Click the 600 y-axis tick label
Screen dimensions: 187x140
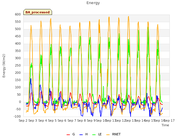pyautogui.click(x=18, y=14)
